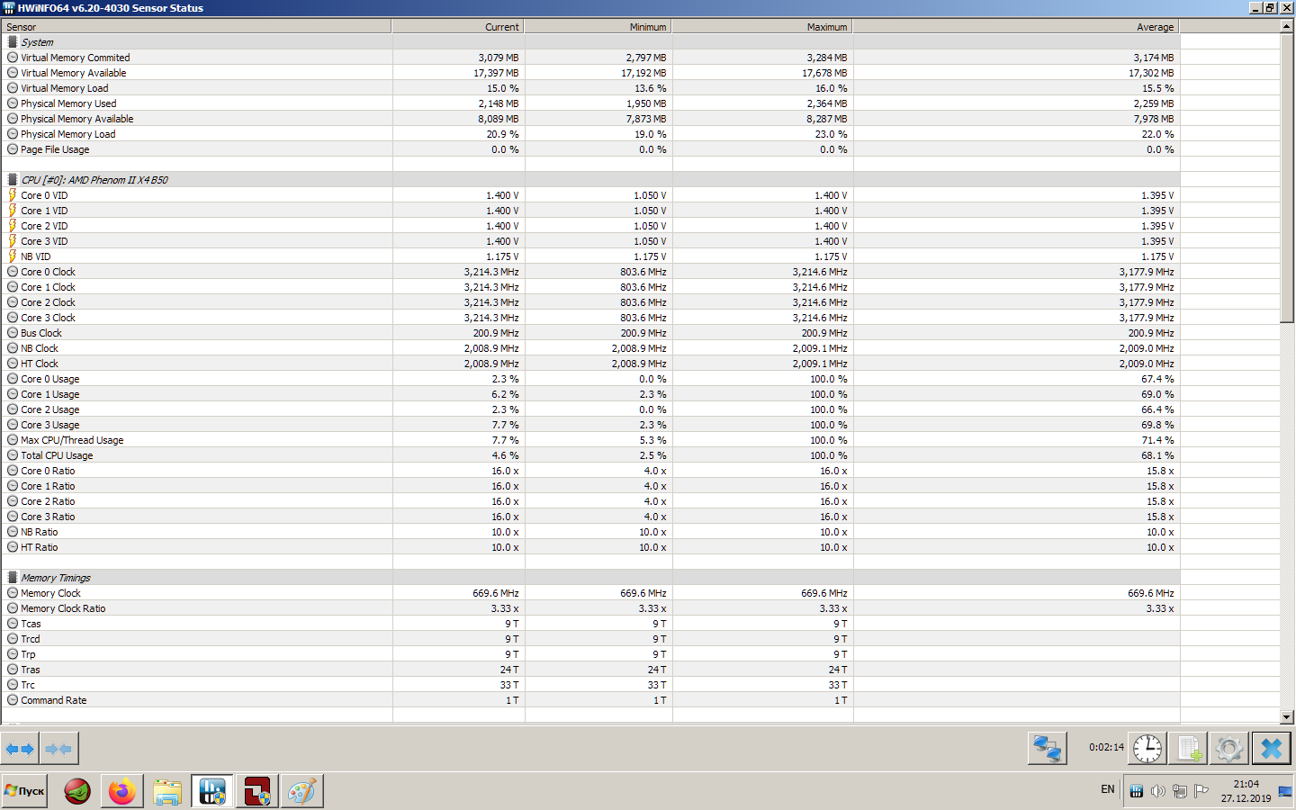The height and width of the screenshot is (810, 1296).
Task: Open the volume speaker icon in the tray
Action: click(1157, 791)
